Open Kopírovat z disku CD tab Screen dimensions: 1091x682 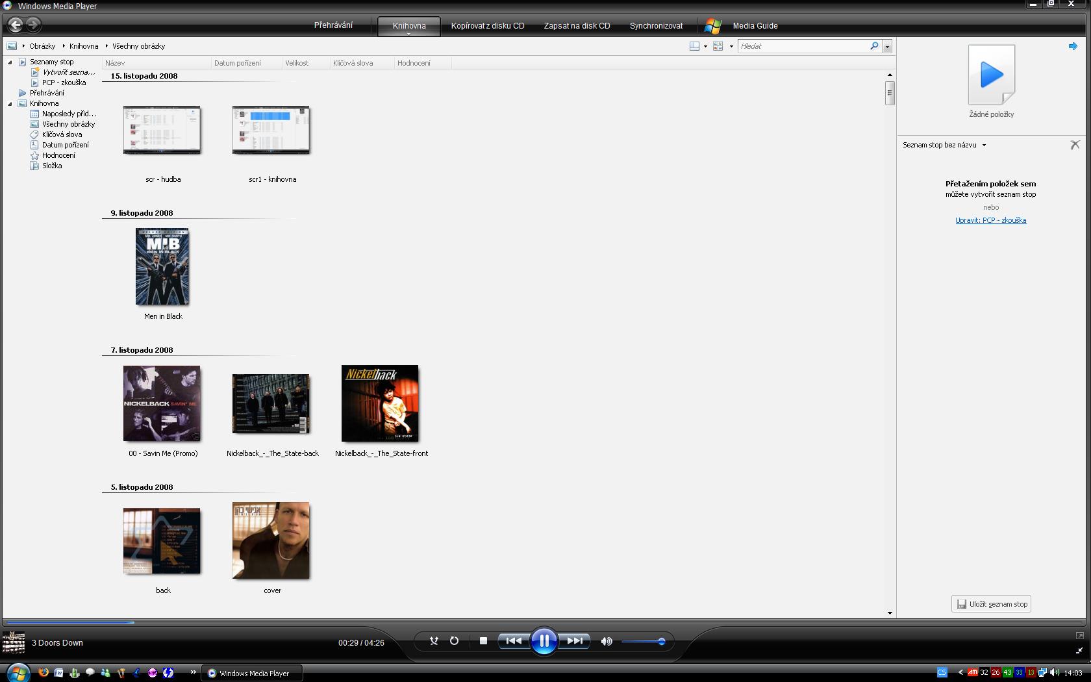488,26
